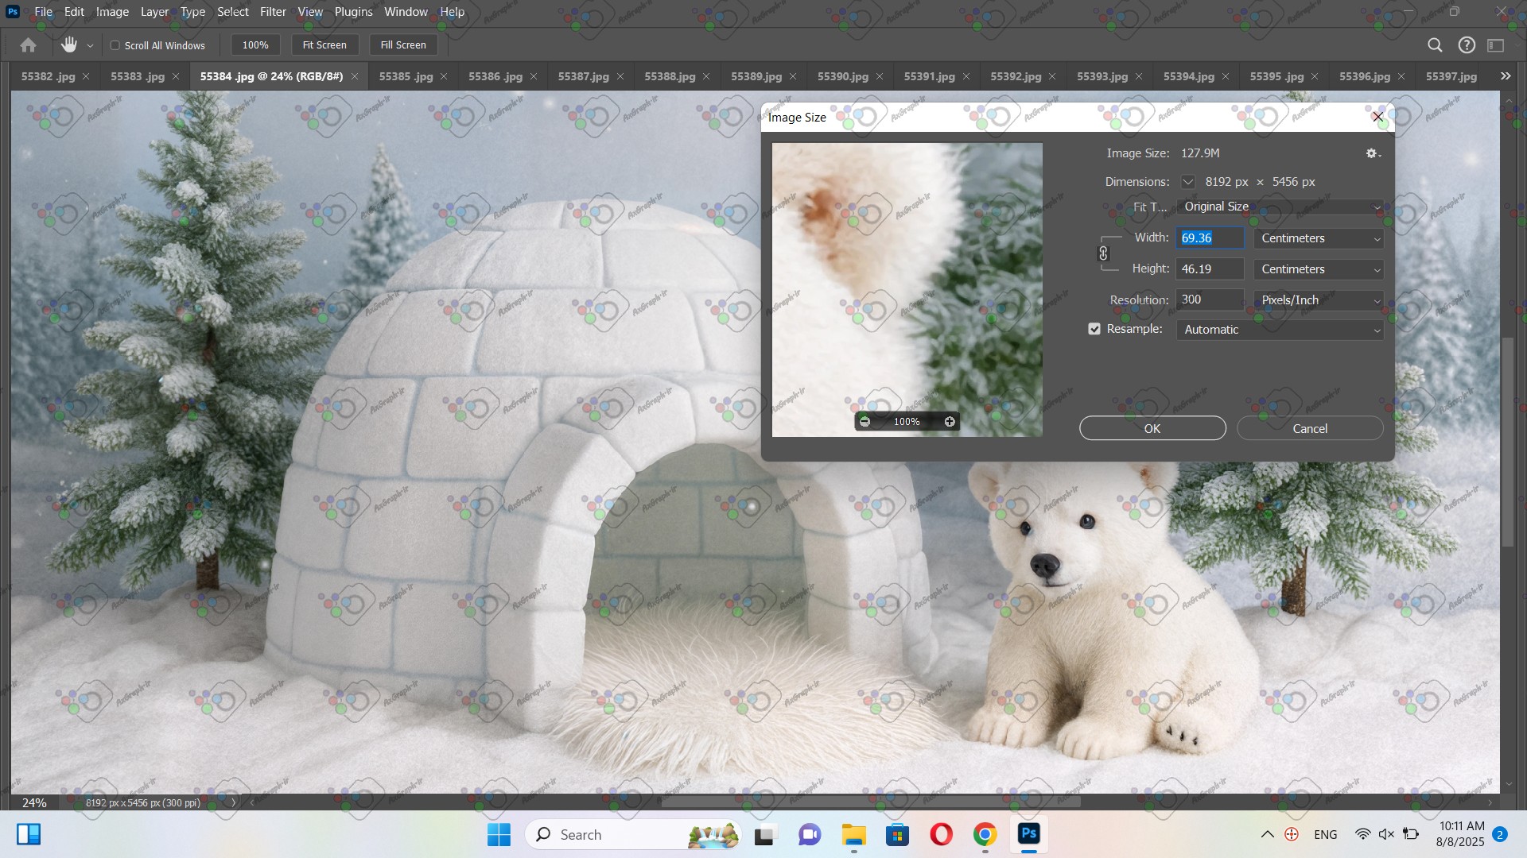Toggle the constrain proportions chain link
The height and width of the screenshot is (858, 1527).
click(x=1103, y=253)
